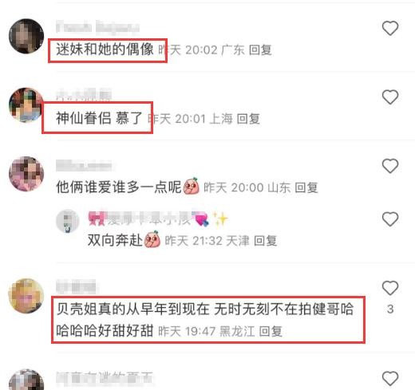Screen dimensions: 419x390
Task: Open small avatar of 双向奔赴 replier
Action: [x=68, y=221]
